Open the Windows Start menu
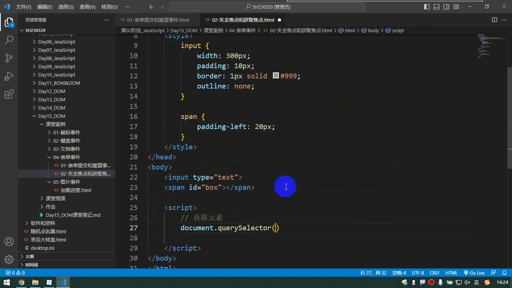The height and width of the screenshot is (288, 512). pyautogui.click(x=7, y=282)
